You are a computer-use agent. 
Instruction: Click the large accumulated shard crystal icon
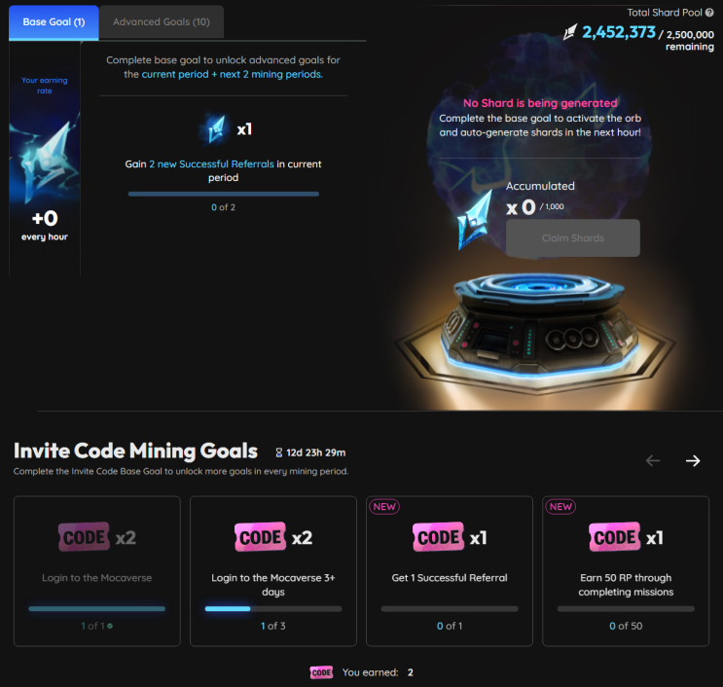(475, 220)
